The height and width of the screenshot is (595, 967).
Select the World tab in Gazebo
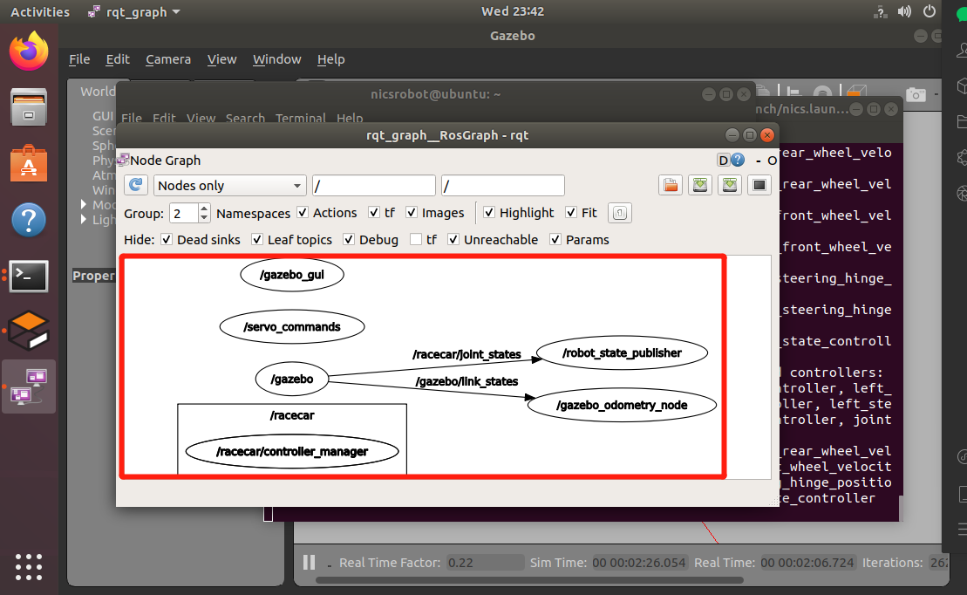coord(98,92)
